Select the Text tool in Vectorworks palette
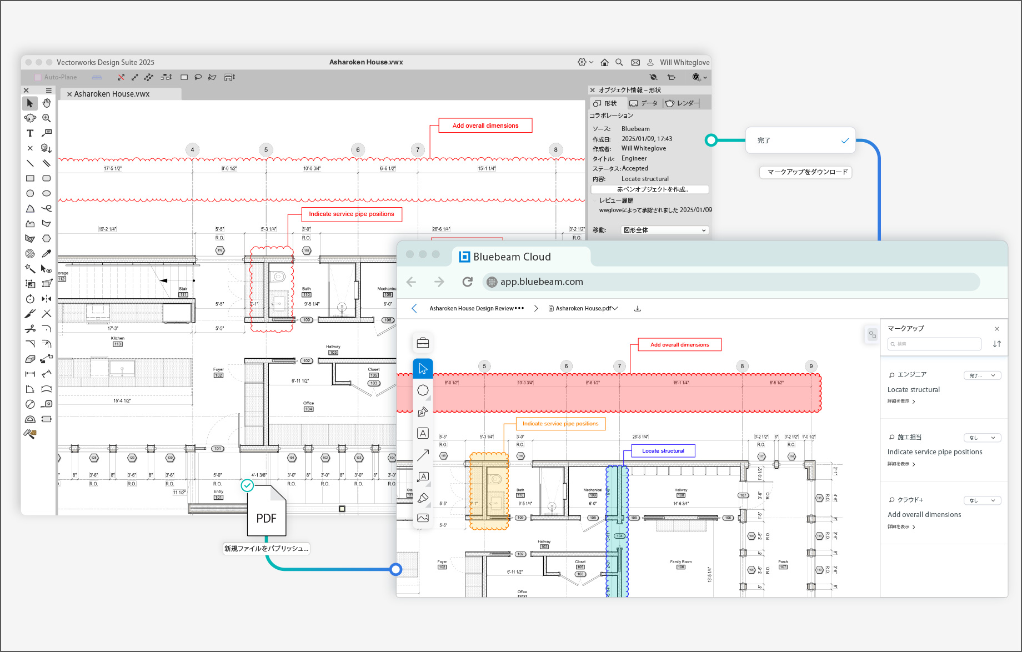This screenshot has width=1022, height=652. [x=30, y=133]
